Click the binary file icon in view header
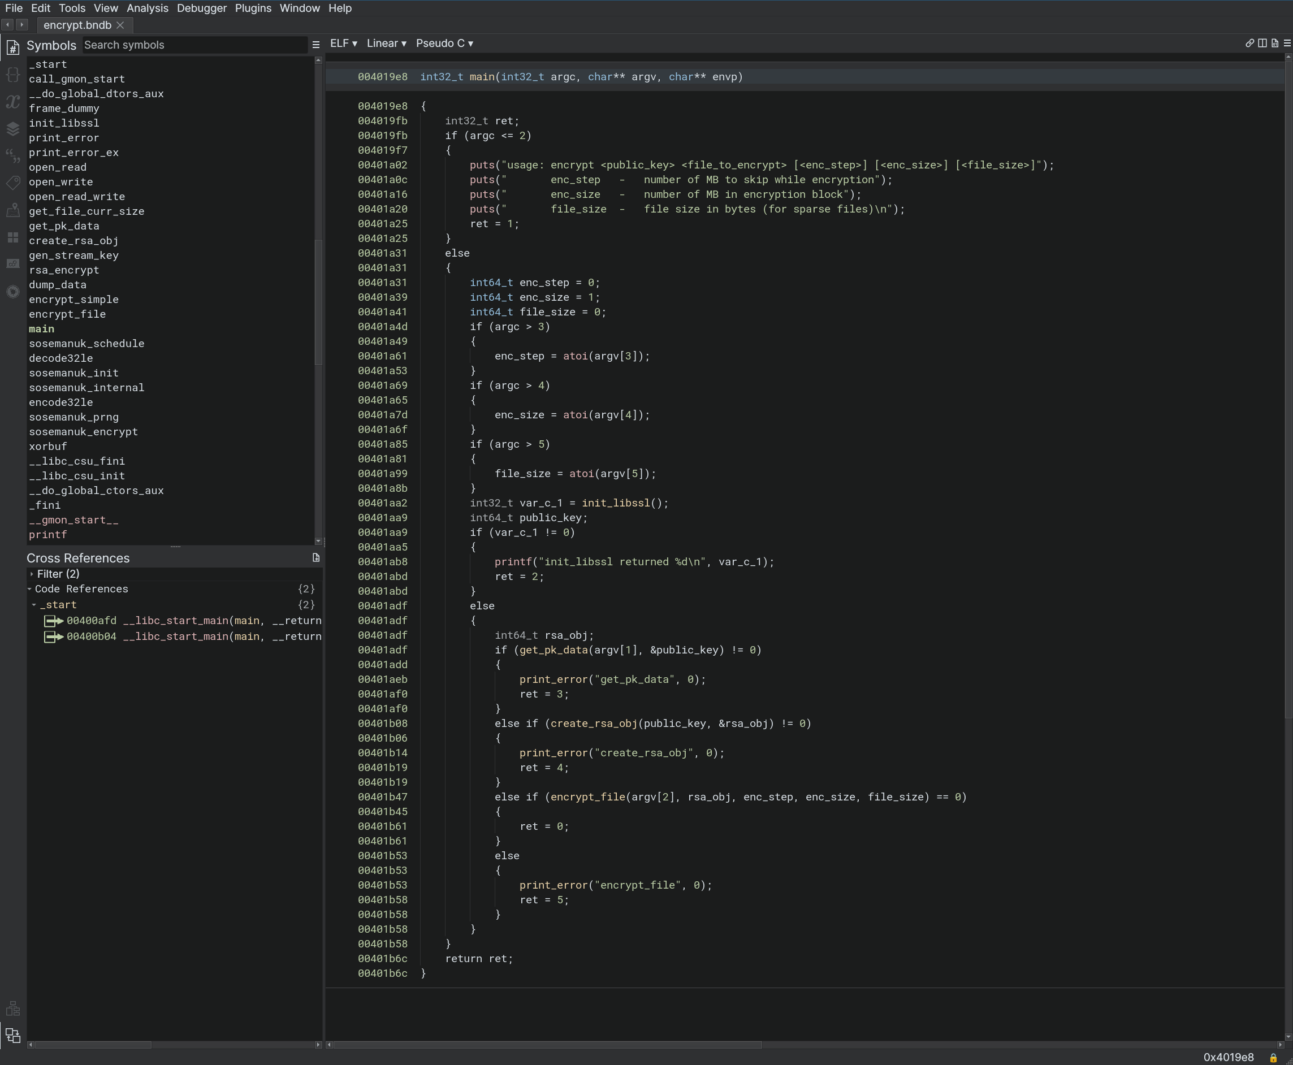This screenshot has height=1065, width=1293. 1274,43
